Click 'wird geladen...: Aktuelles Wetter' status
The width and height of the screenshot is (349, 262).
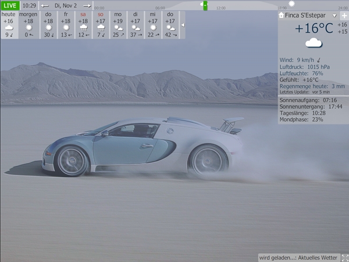298,258
